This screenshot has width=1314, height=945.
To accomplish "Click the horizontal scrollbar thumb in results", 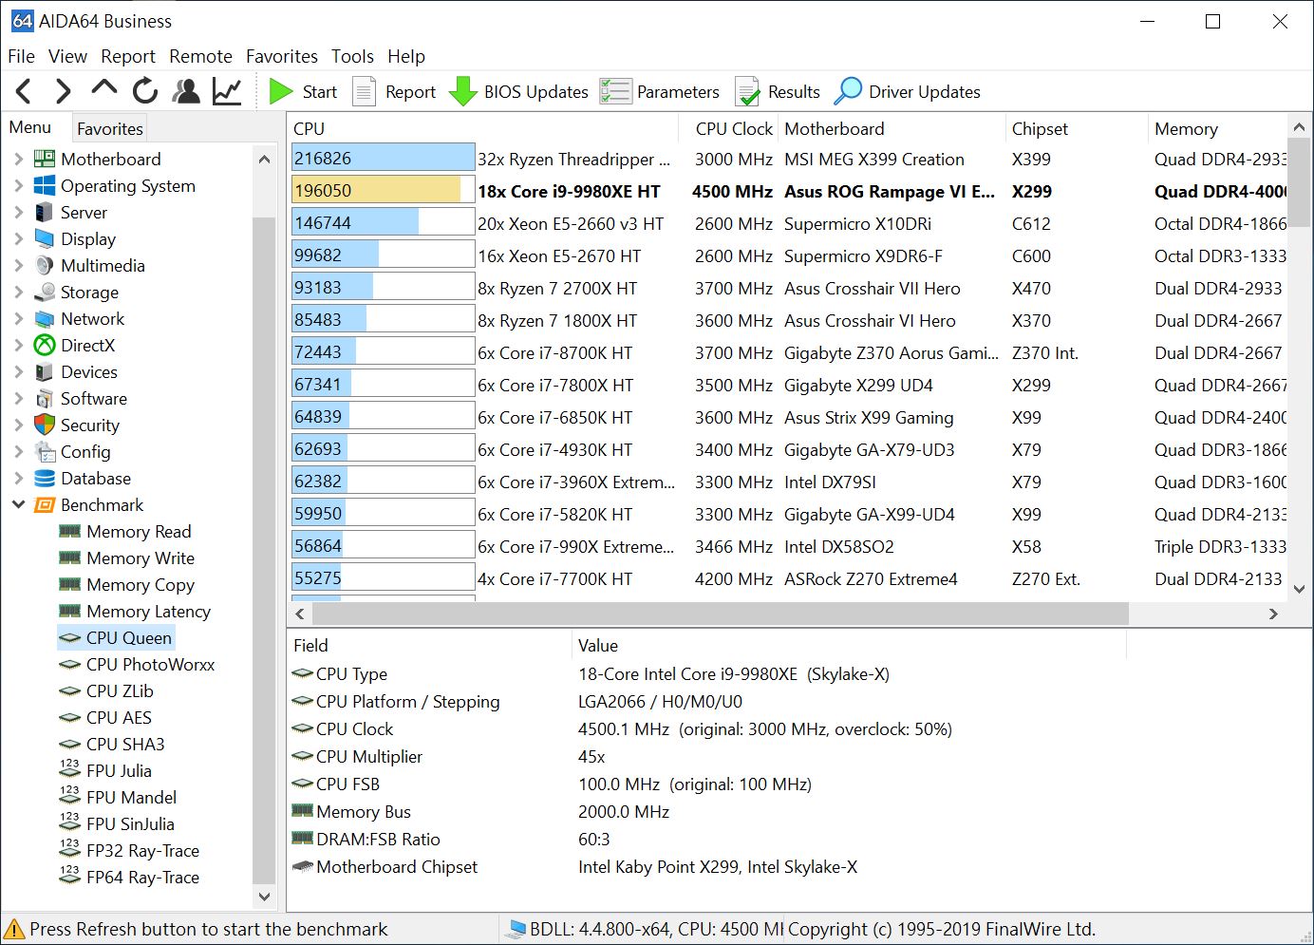I will click(721, 614).
